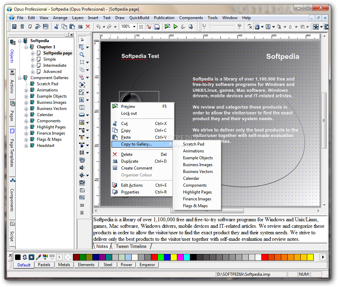Click the Duplicate people icon in toolbar

click(80, 26)
